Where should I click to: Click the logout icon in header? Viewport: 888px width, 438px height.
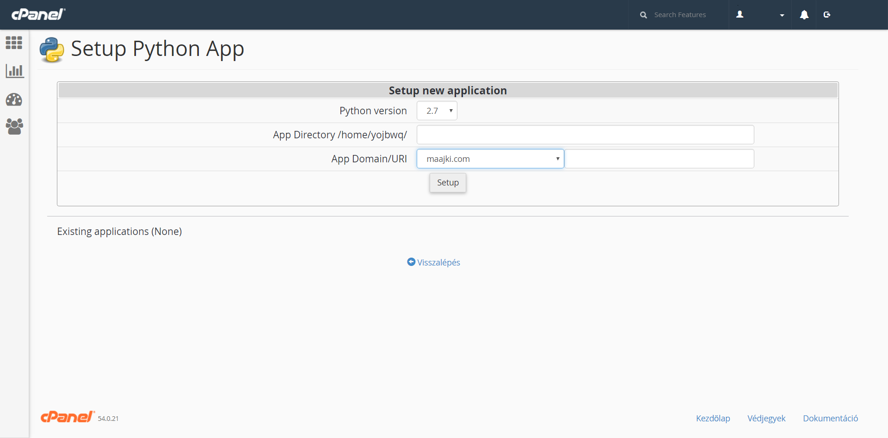[827, 15]
